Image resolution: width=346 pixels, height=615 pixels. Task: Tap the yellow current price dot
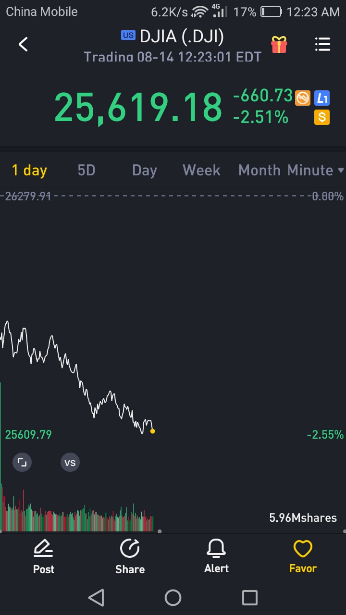pos(153,431)
